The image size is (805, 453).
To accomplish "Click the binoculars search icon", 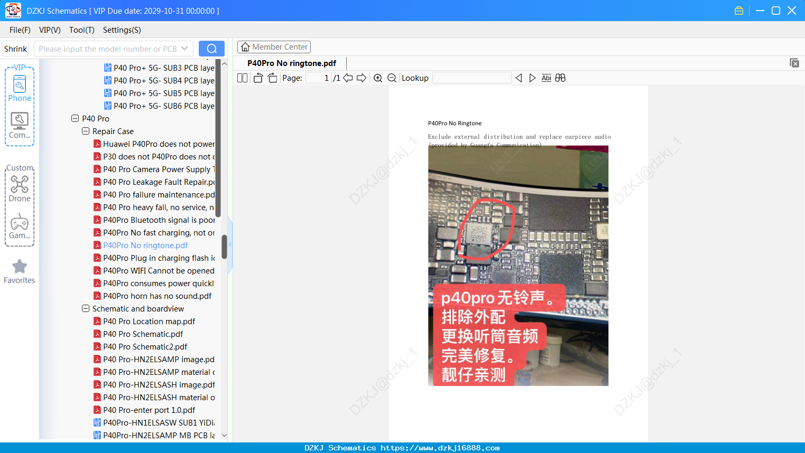I will click(560, 78).
